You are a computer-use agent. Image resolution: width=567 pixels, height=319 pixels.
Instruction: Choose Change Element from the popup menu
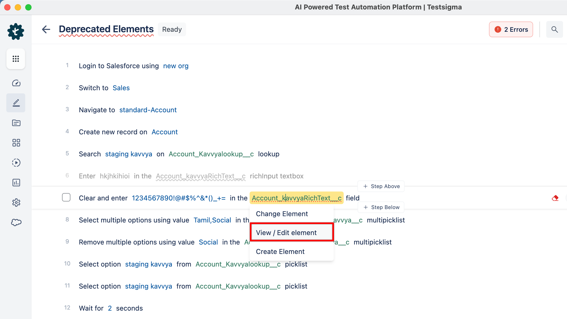pyautogui.click(x=292, y=214)
